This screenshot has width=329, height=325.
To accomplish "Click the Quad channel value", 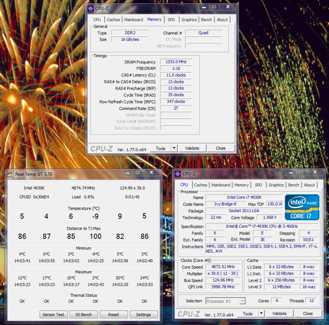I will 203,32.
